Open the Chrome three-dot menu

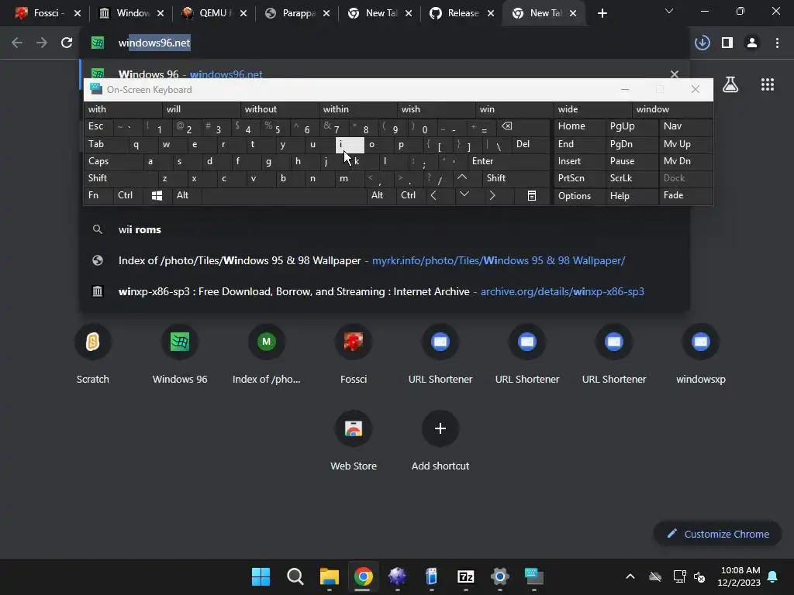coord(777,43)
